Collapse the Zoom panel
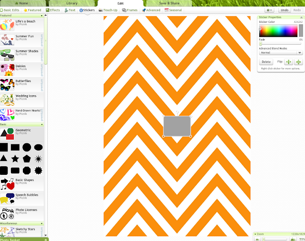Image resolution: width=305 pixels, height=241 pixels. click(255, 234)
